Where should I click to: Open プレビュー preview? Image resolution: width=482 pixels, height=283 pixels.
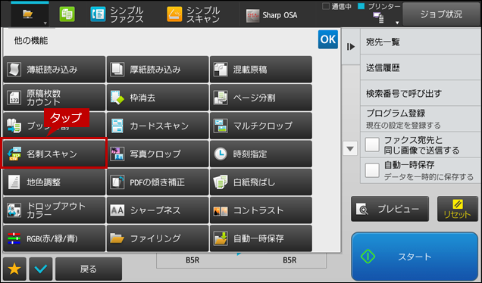pos(390,209)
